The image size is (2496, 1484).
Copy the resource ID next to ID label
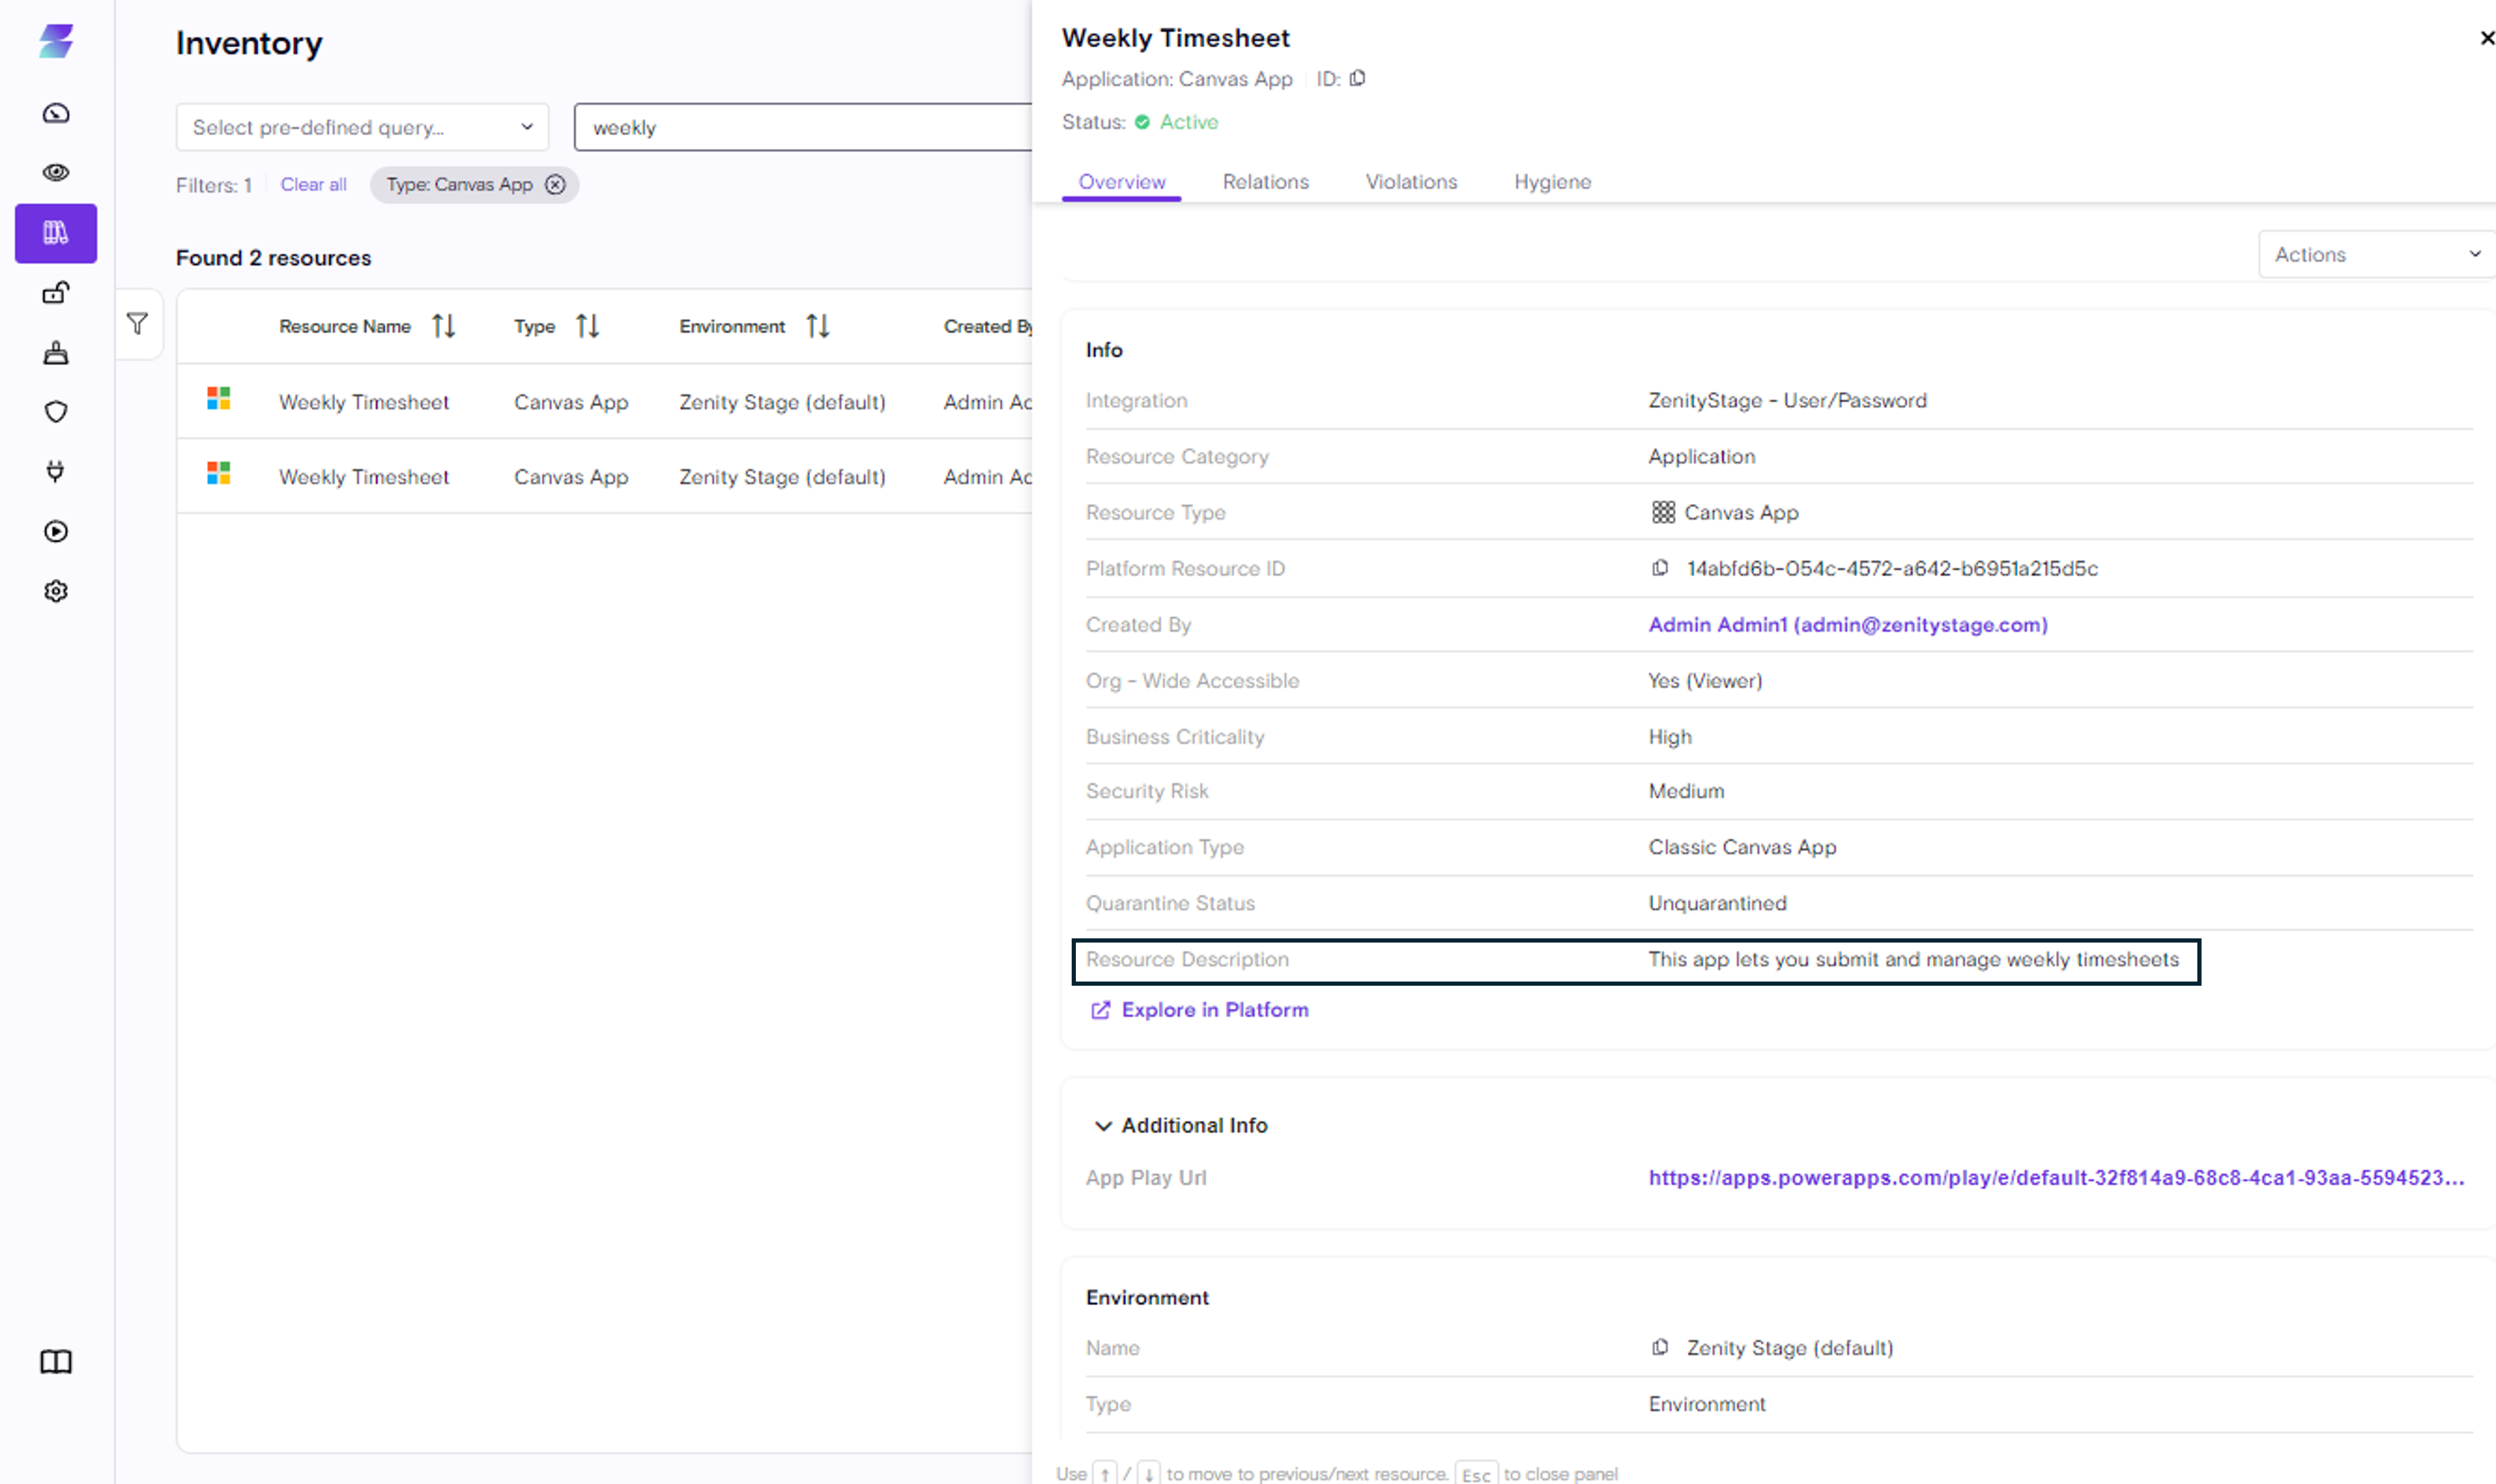1357,78
